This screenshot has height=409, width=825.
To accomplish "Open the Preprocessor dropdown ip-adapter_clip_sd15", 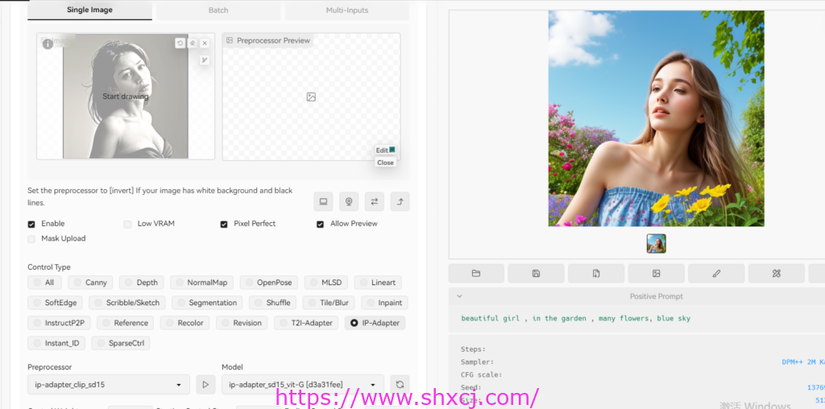I will (x=109, y=384).
